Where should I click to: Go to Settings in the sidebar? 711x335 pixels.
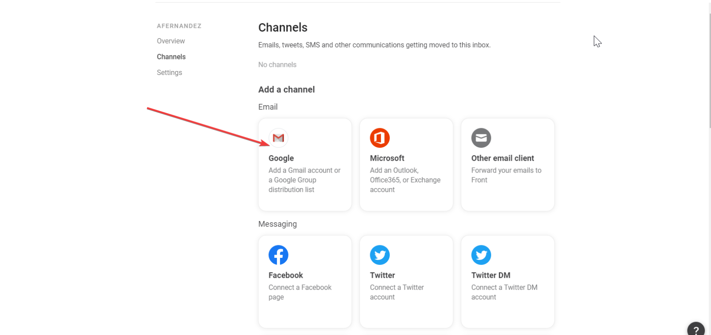169,72
